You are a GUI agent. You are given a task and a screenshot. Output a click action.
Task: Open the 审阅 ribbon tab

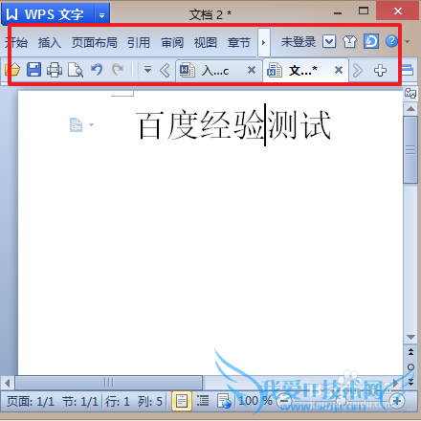(172, 42)
